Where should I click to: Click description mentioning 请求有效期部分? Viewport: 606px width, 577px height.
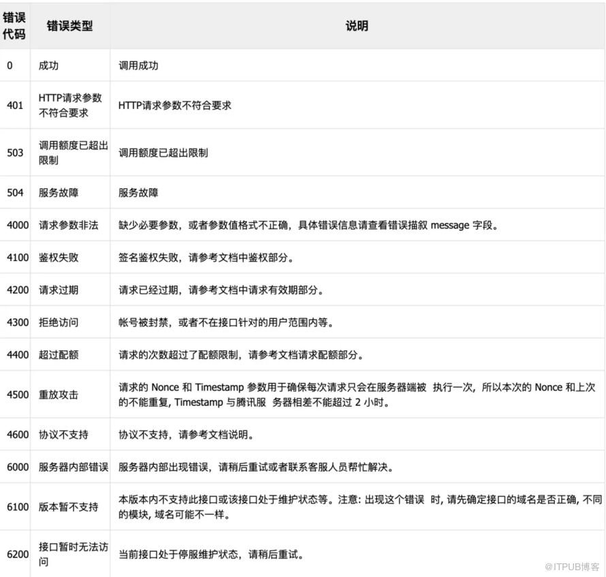pos(221,290)
